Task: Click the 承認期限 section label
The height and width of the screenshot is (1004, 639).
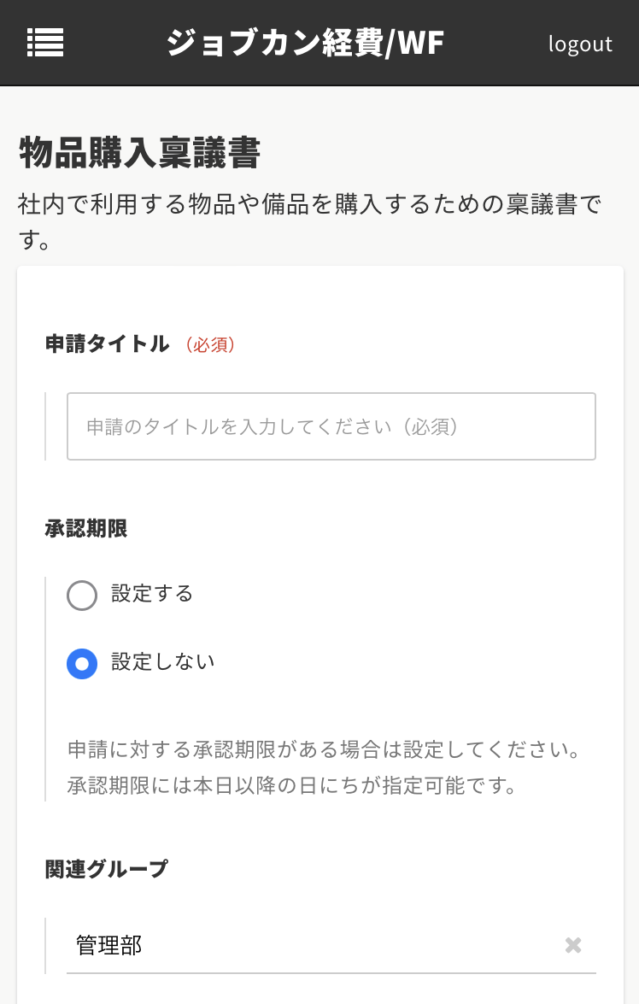Action: pyautogui.click(x=85, y=529)
